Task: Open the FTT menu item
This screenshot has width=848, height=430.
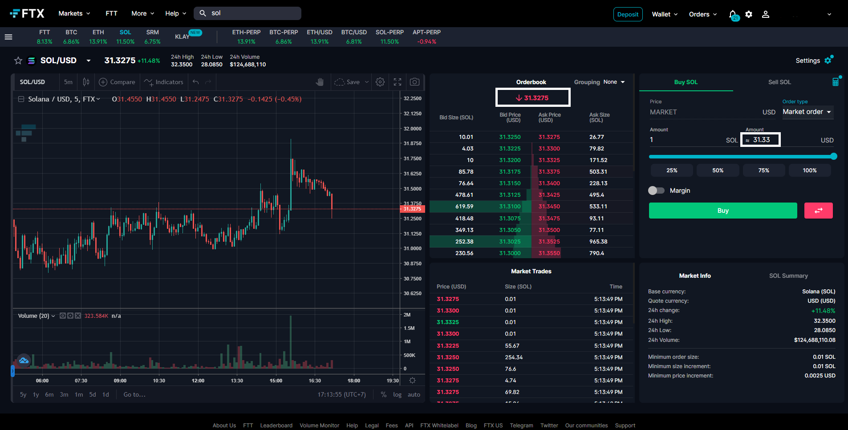Action: (x=111, y=13)
